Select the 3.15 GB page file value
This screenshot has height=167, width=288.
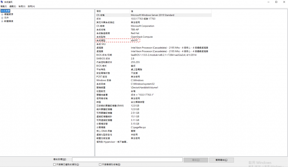tap(135, 124)
